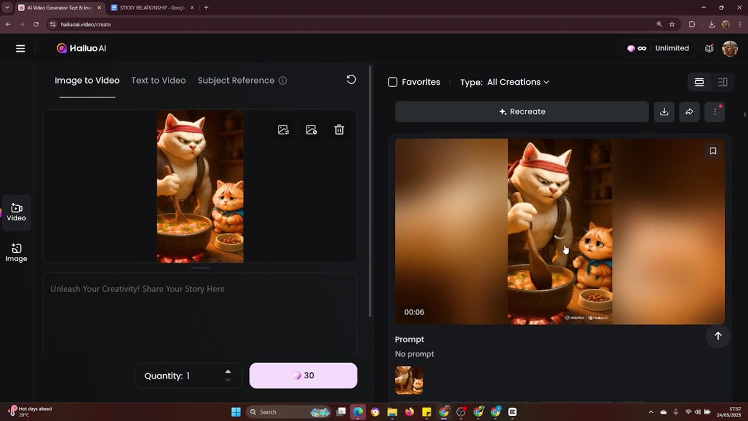Click the left panel vertical scrollbar

point(370,190)
